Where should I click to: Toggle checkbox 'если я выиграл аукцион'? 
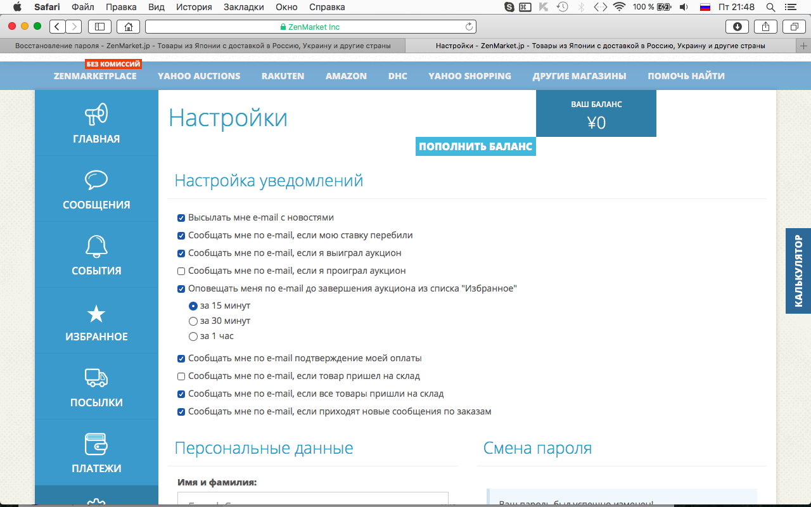click(181, 253)
